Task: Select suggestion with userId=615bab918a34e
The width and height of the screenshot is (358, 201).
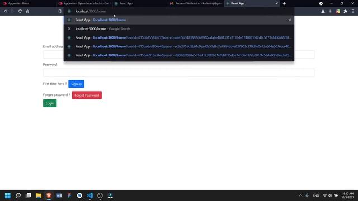Action: click(179, 55)
